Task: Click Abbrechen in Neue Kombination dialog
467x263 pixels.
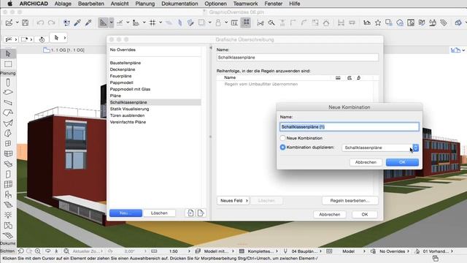Action: (x=366, y=162)
